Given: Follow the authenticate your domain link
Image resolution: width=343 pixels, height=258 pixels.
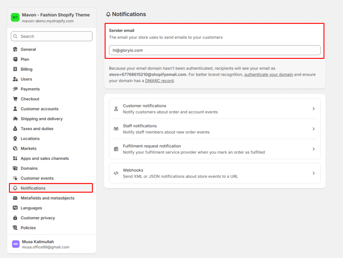Looking at the screenshot, I should click(269, 74).
